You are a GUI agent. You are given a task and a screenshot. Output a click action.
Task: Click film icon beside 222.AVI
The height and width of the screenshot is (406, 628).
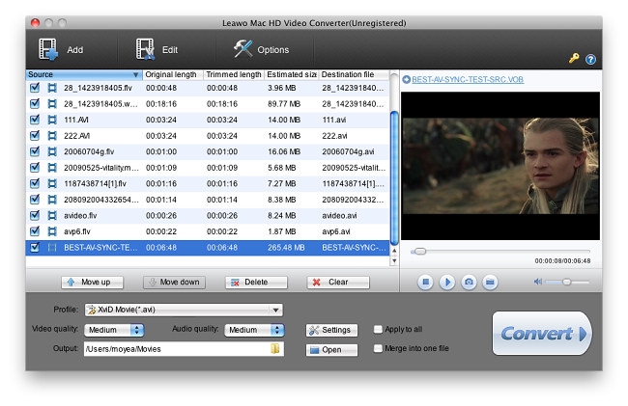click(52, 135)
